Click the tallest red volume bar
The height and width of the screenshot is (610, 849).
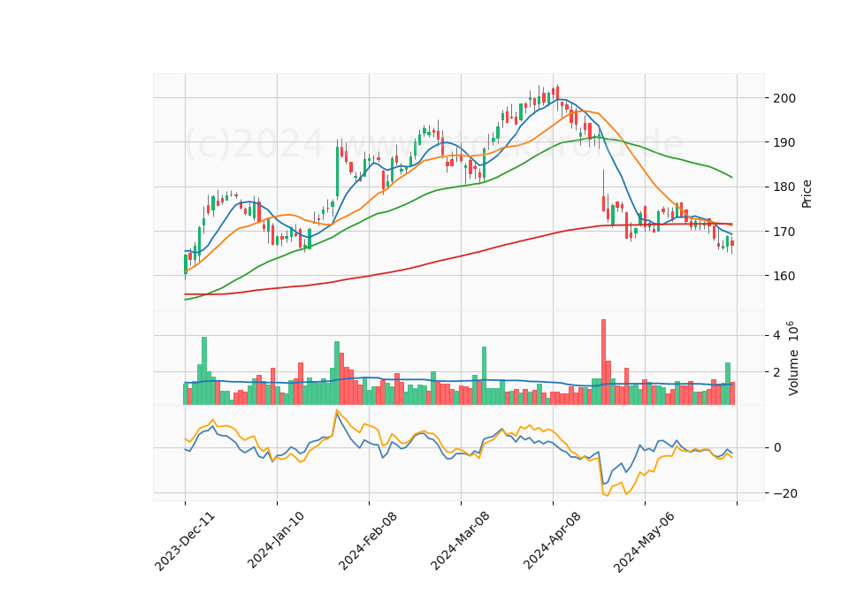[603, 362]
